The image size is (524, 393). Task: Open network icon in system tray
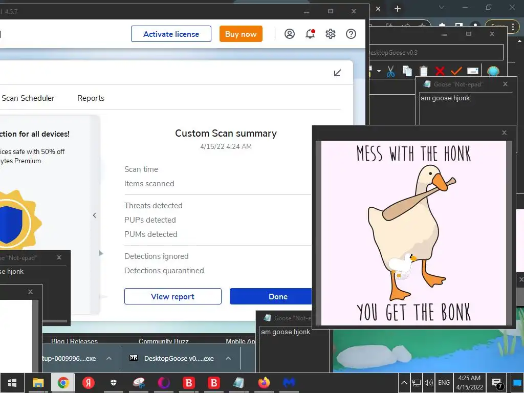pyautogui.click(x=417, y=383)
